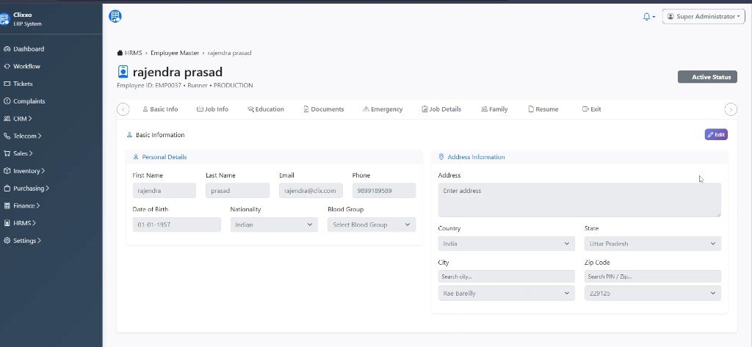Viewport: 752px width, 347px height.
Task: Click the Email field
Action: click(x=311, y=190)
